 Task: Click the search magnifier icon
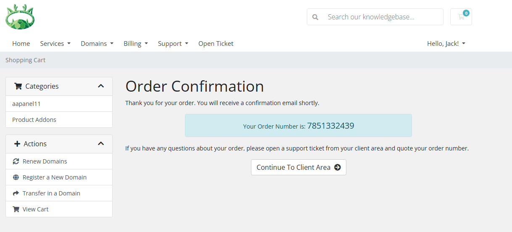coord(315,17)
